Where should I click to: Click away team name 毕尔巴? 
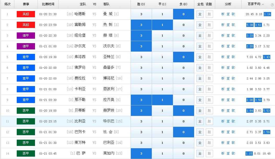(x=109, y=121)
